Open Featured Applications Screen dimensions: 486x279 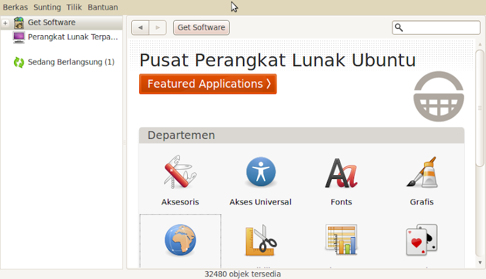tap(208, 84)
